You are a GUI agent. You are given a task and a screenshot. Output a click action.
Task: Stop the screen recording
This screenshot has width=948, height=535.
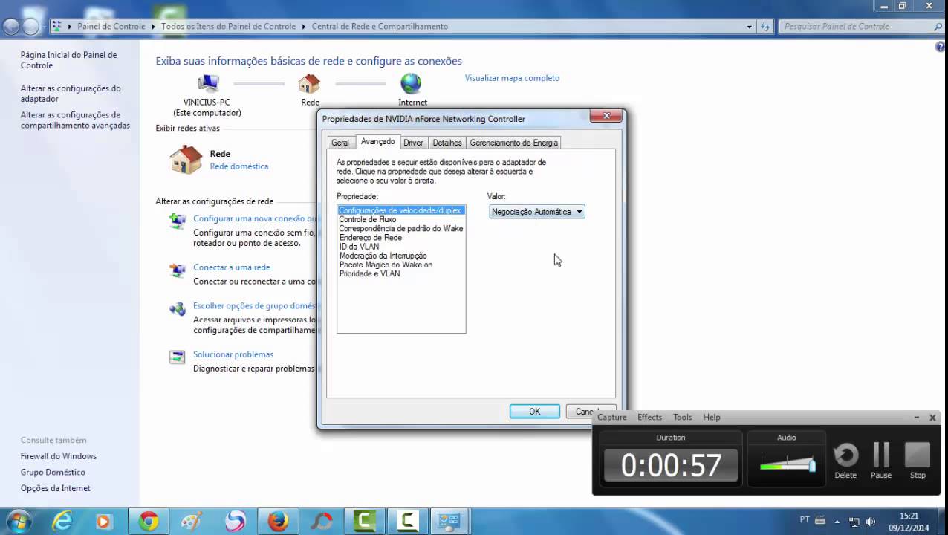click(918, 461)
